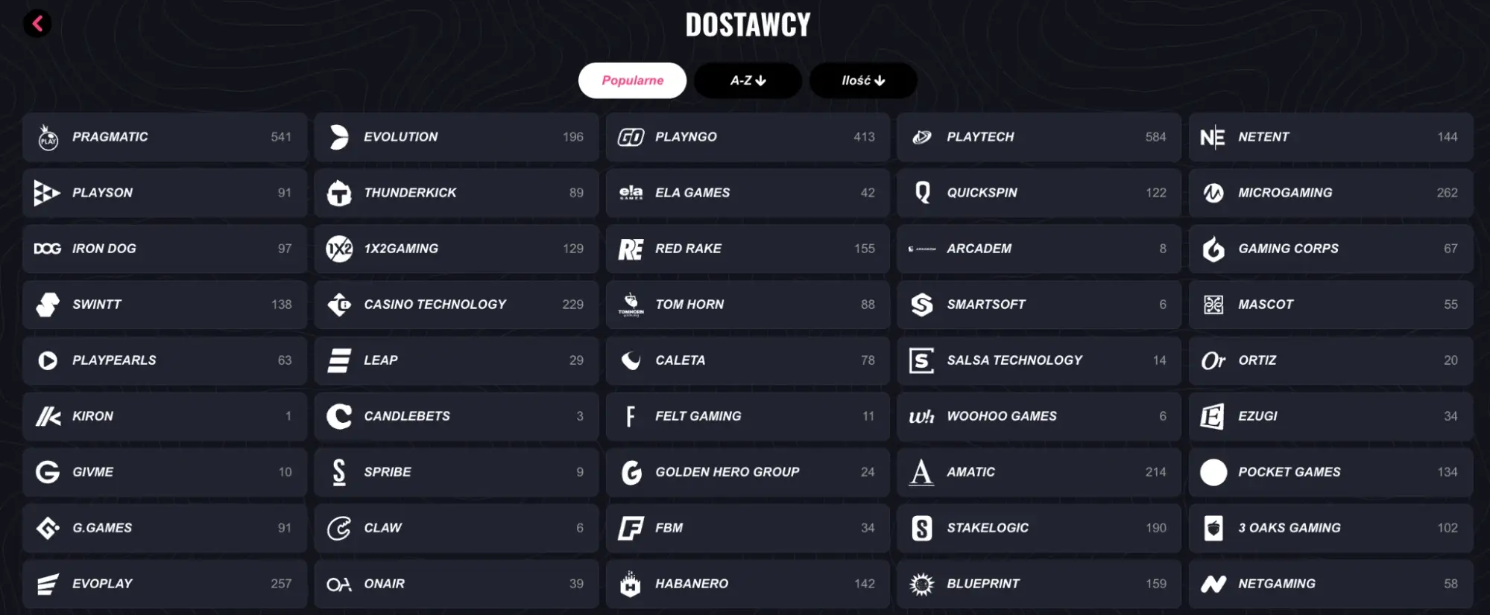
Task: Click the Spribe S logo icon
Action: tap(339, 472)
